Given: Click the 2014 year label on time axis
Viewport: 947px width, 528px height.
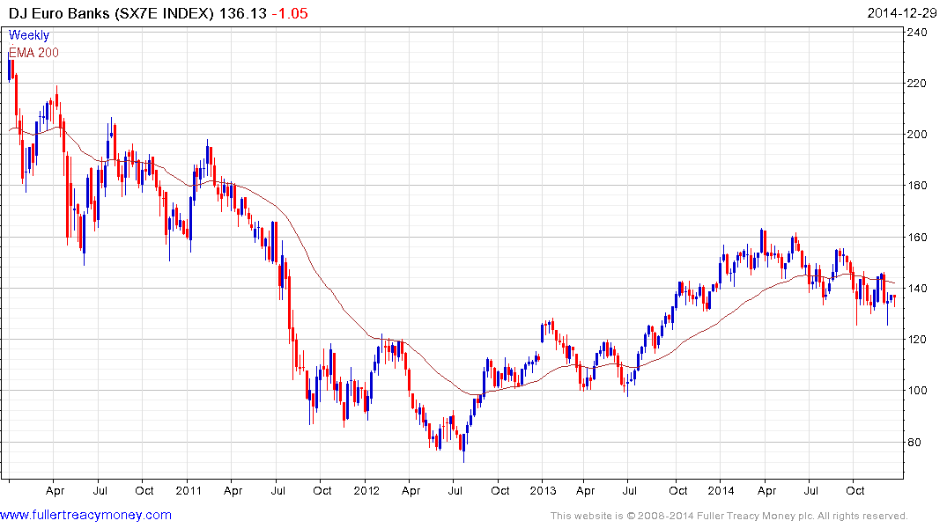Looking at the screenshot, I should click(721, 490).
